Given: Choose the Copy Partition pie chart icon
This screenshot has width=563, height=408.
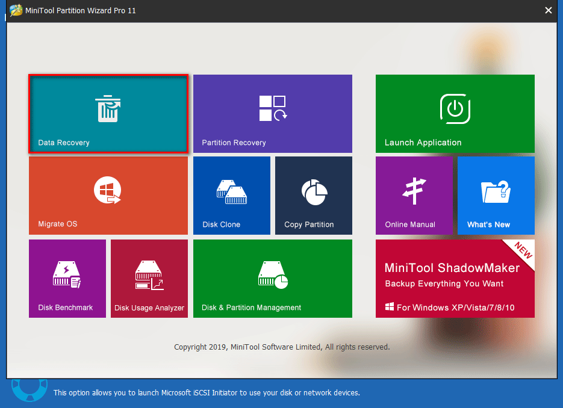Looking at the screenshot, I should (x=314, y=191).
